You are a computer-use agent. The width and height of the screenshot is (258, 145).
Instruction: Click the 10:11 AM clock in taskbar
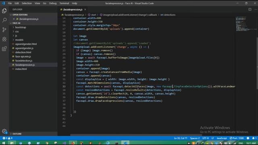251,143
